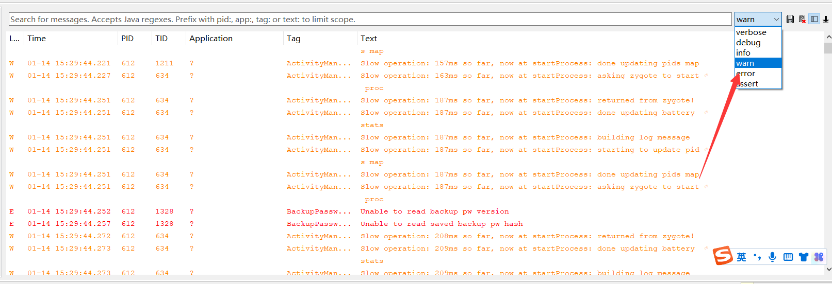
Task: Click the Sogou input method logo
Action: (x=723, y=256)
